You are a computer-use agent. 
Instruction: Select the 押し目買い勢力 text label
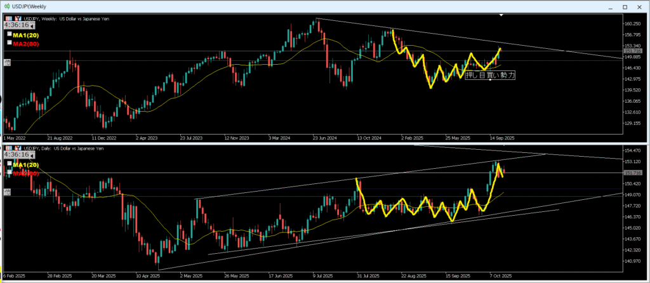click(x=490, y=75)
